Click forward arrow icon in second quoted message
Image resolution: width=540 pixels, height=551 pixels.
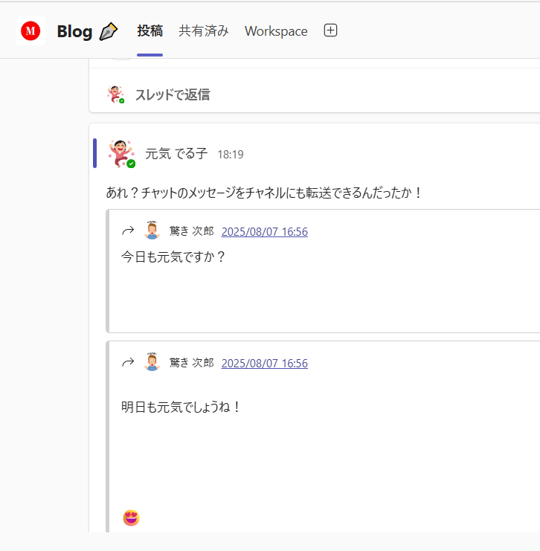[128, 363]
